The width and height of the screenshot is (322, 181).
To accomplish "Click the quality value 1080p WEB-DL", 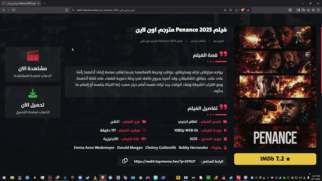I will click(186, 130).
